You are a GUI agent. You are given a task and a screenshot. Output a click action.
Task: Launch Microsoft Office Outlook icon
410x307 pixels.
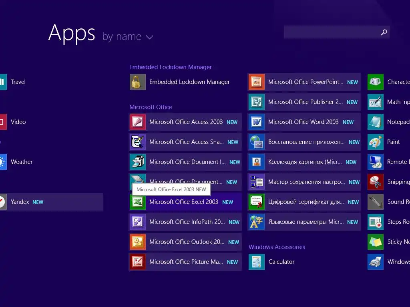(x=138, y=242)
